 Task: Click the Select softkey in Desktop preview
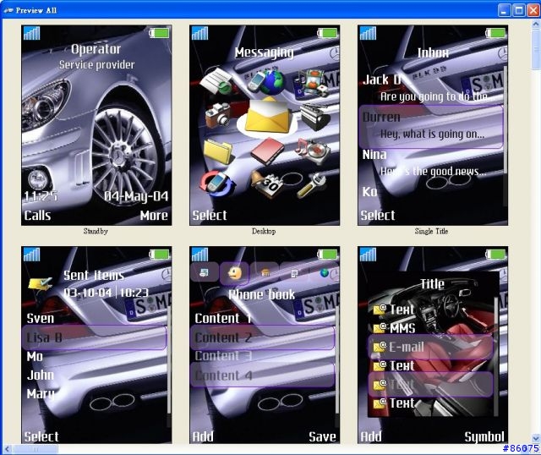[210, 216]
